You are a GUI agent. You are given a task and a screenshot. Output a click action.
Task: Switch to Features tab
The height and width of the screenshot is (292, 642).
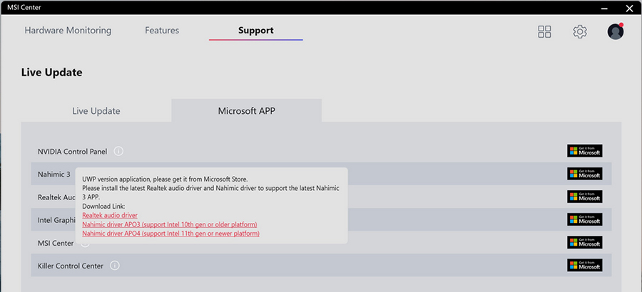162,30
